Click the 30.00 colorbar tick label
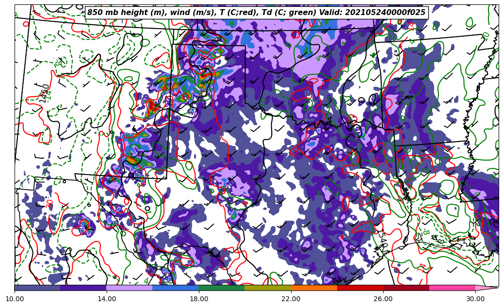 pyautogui.click(x=475, y=299)
